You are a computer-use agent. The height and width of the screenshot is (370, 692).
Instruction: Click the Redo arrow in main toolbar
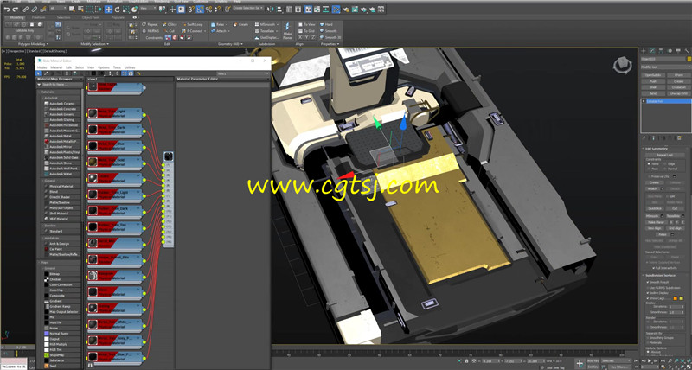point(16,9)
